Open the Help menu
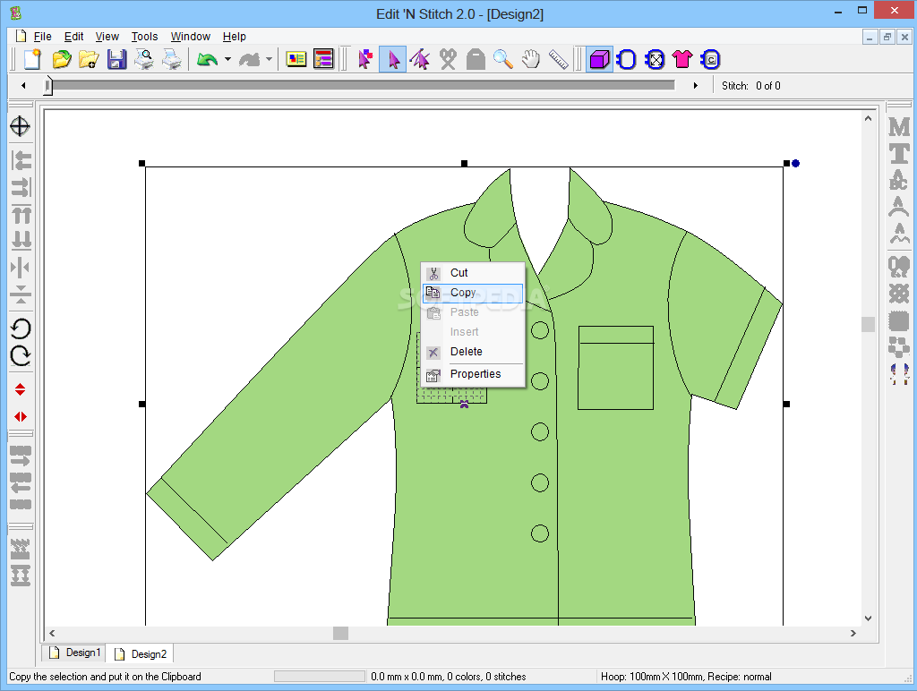The height and width of the screenshot is (691, 917). click(x=235, y=36)
